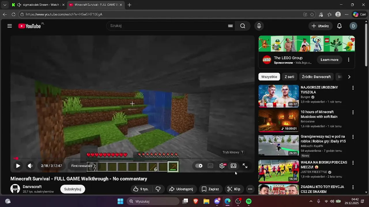The image size is (369, 207).
Task: Open 10 hours of Minecraft Musicbox video
Action: (x=279, y=121)
